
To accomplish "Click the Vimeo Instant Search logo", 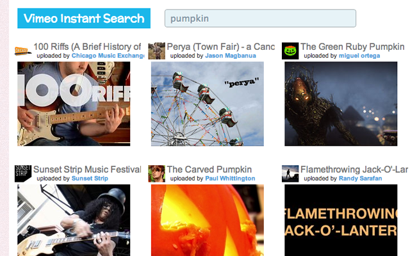I will pos(84,19).
